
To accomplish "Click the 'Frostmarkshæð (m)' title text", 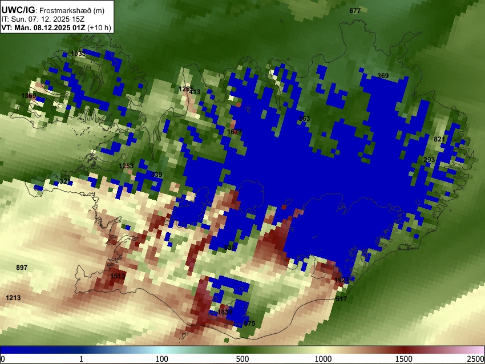I will tap(72, 10).
